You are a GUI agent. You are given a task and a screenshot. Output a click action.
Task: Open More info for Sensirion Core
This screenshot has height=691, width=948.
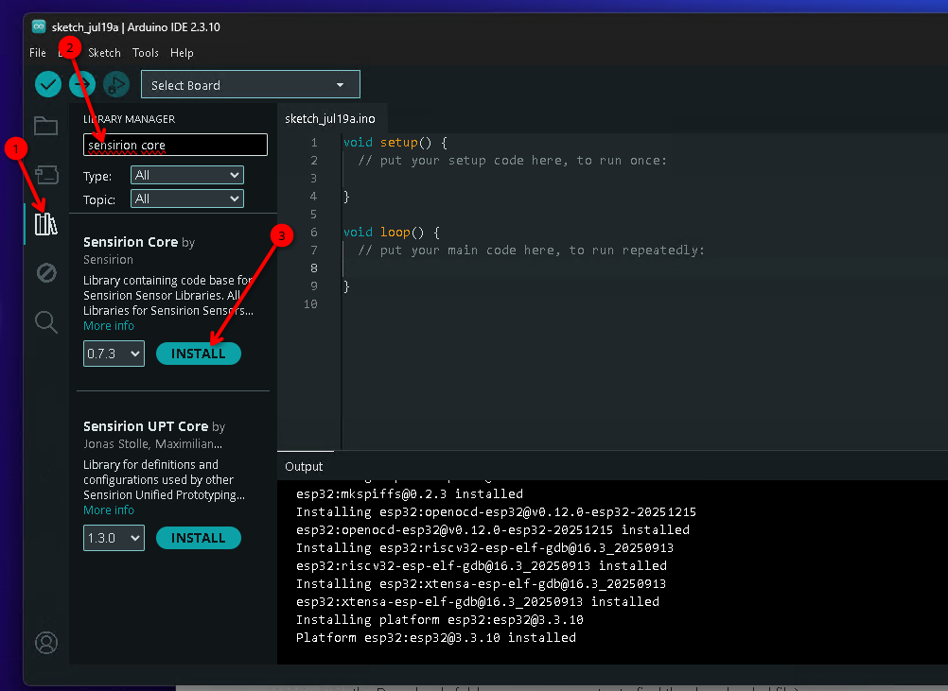(x=109, y=325)
